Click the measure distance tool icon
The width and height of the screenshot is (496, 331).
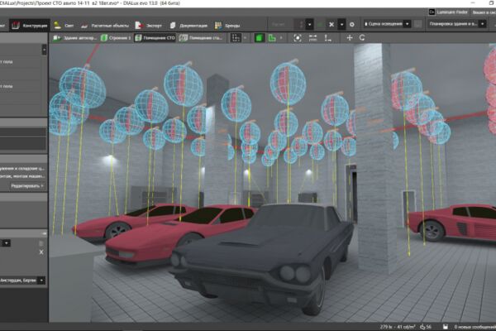312,38
